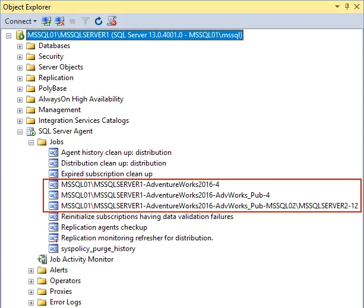This screenshot has width=364, height=308.
Task: Click the Connect Object Explorer icon
Action: coord(46,21)
